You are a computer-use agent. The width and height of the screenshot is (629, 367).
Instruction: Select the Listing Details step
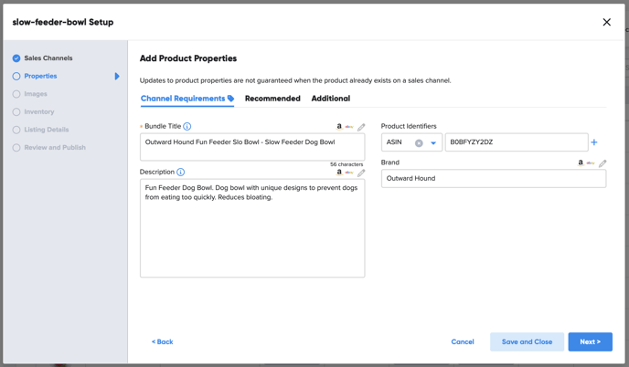[40, 130]
